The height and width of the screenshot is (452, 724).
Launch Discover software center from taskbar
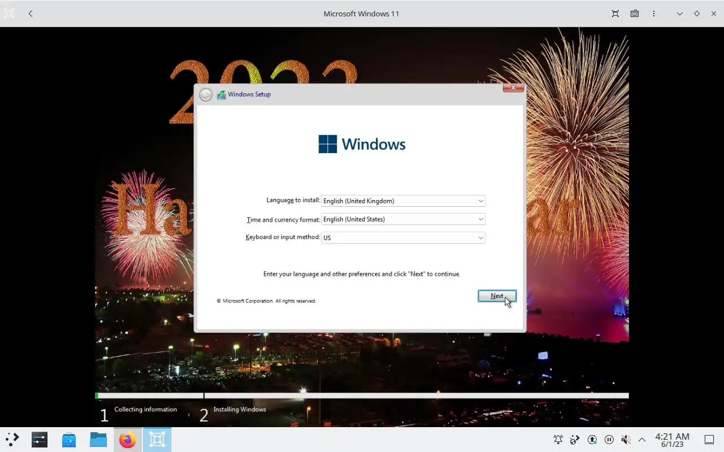pos(69,440)
